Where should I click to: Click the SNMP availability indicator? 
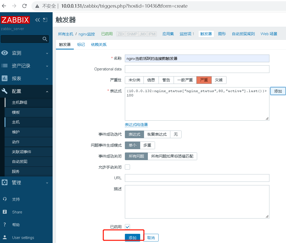[132, 34]
